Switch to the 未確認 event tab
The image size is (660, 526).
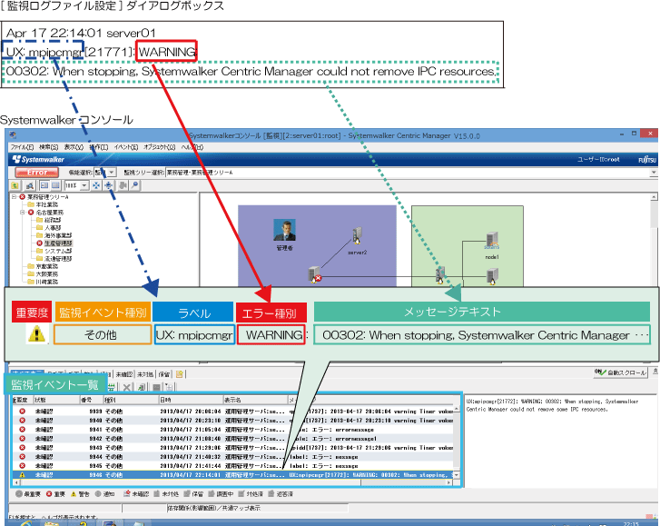(123, 373)
